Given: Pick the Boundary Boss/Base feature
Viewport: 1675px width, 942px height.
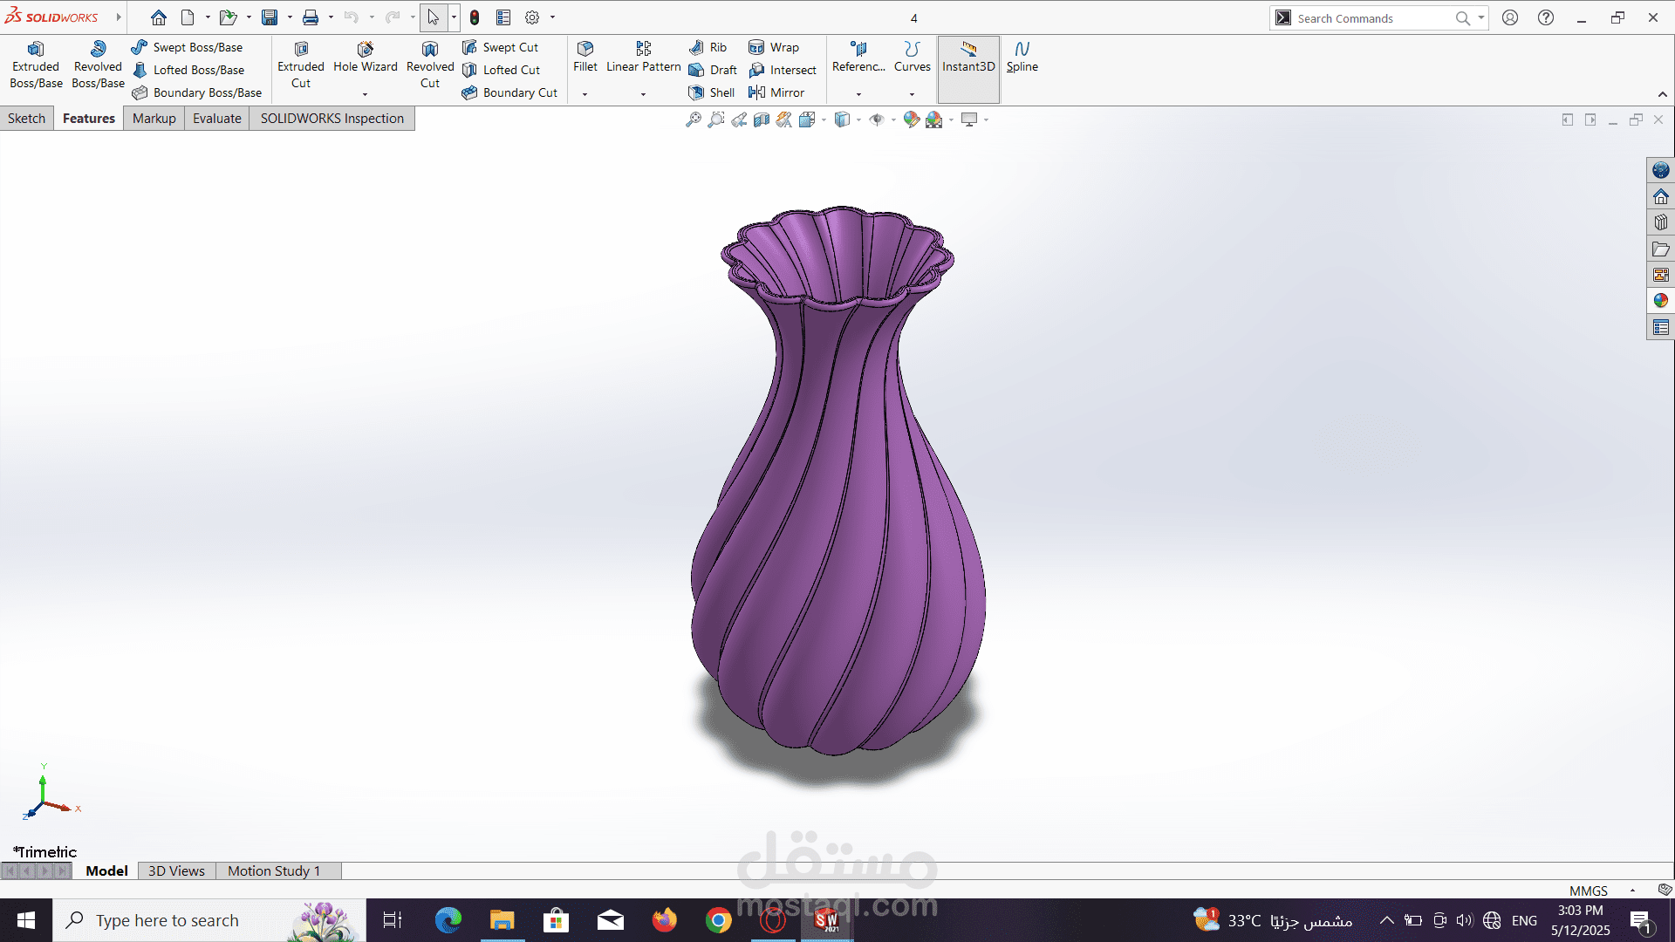Looking at the screenshot, I should pyautogui.click(x=197, y=92).
